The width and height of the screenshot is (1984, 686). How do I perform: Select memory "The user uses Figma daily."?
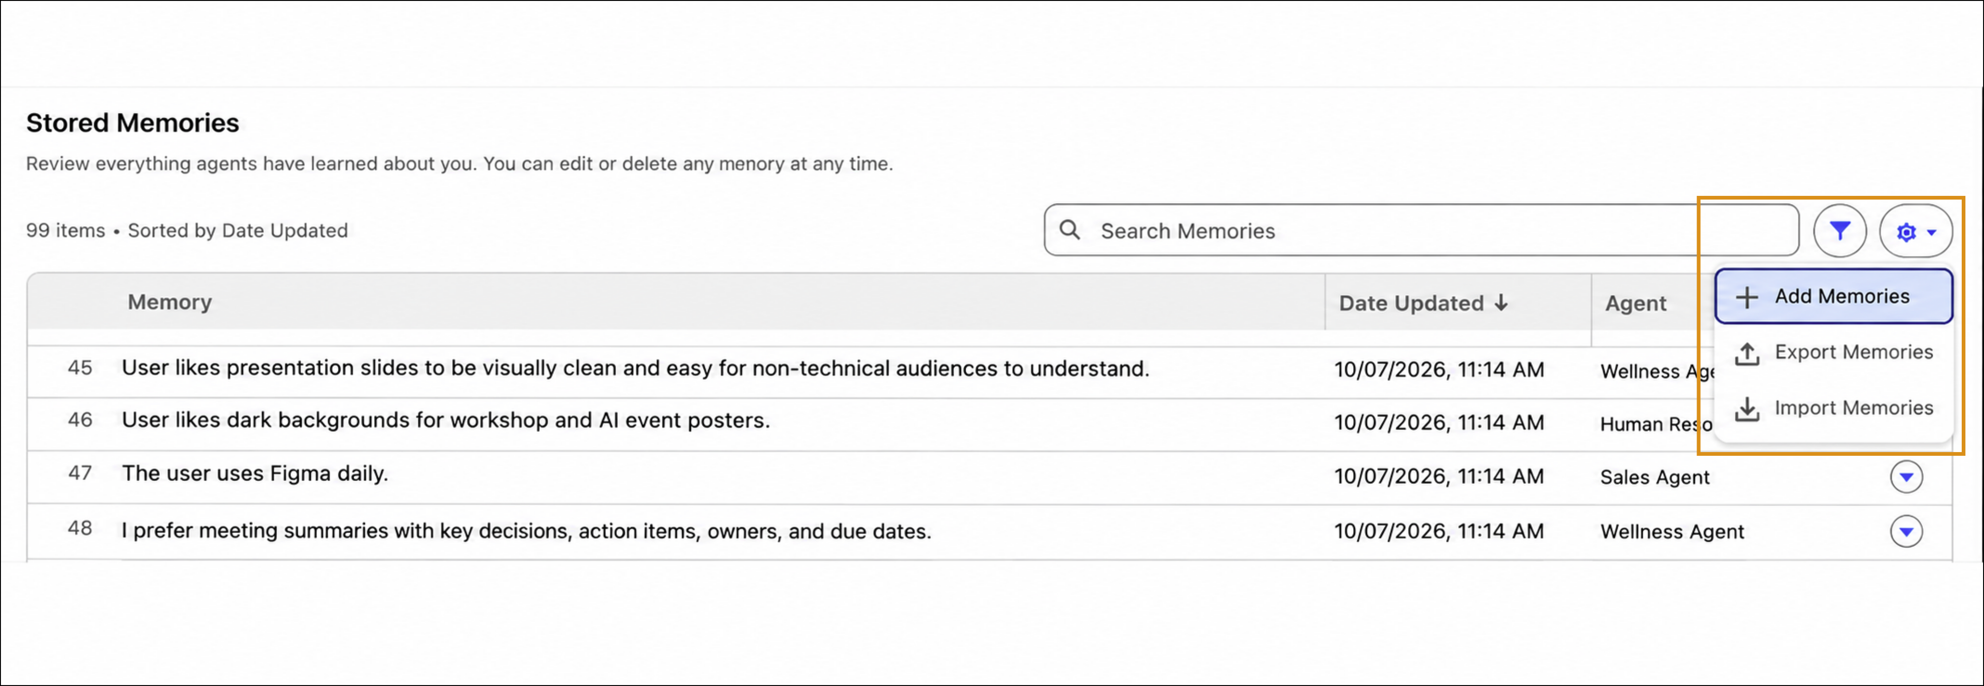coord(255,473)
